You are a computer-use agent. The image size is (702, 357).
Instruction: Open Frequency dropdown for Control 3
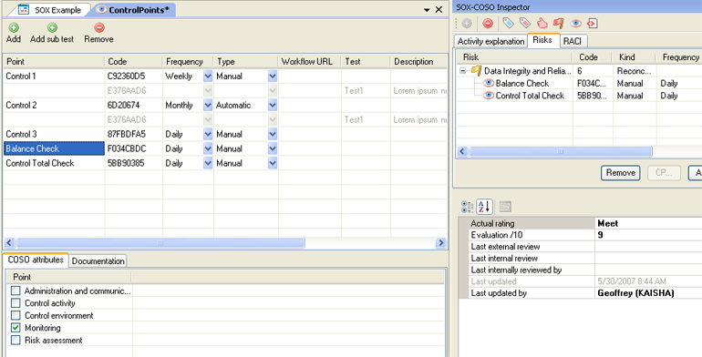coord(208,134)
